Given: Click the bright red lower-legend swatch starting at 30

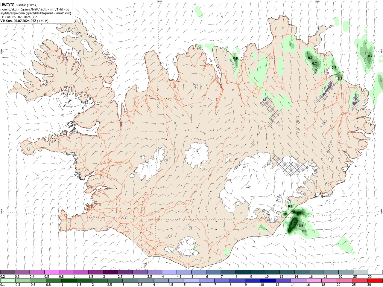Looking at the screenshot, I should [375, 280].
